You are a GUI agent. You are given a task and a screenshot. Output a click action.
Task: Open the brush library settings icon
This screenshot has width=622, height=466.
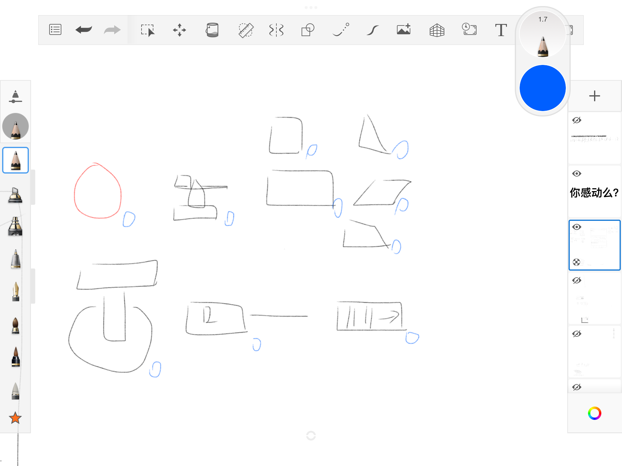coord(15,96)
